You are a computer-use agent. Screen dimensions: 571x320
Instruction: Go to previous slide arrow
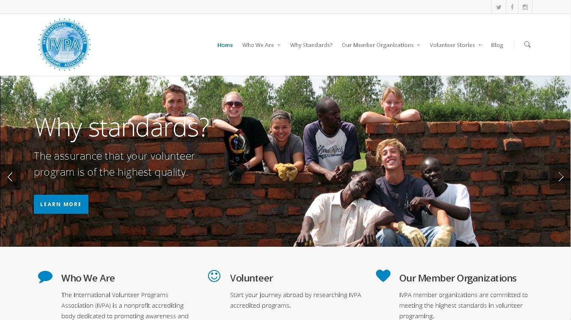[10, 177]
